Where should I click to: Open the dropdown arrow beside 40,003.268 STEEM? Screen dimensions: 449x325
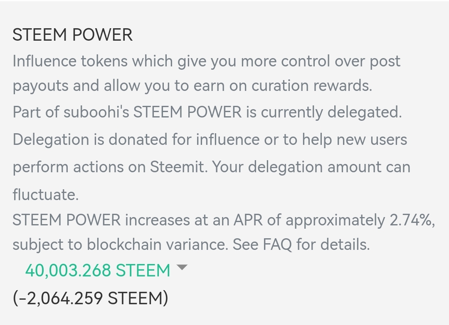click(182, 268)
